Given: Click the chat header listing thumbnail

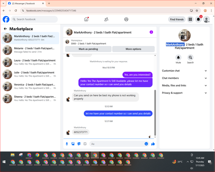Looking at the screenshot, I should coord(69,32).
